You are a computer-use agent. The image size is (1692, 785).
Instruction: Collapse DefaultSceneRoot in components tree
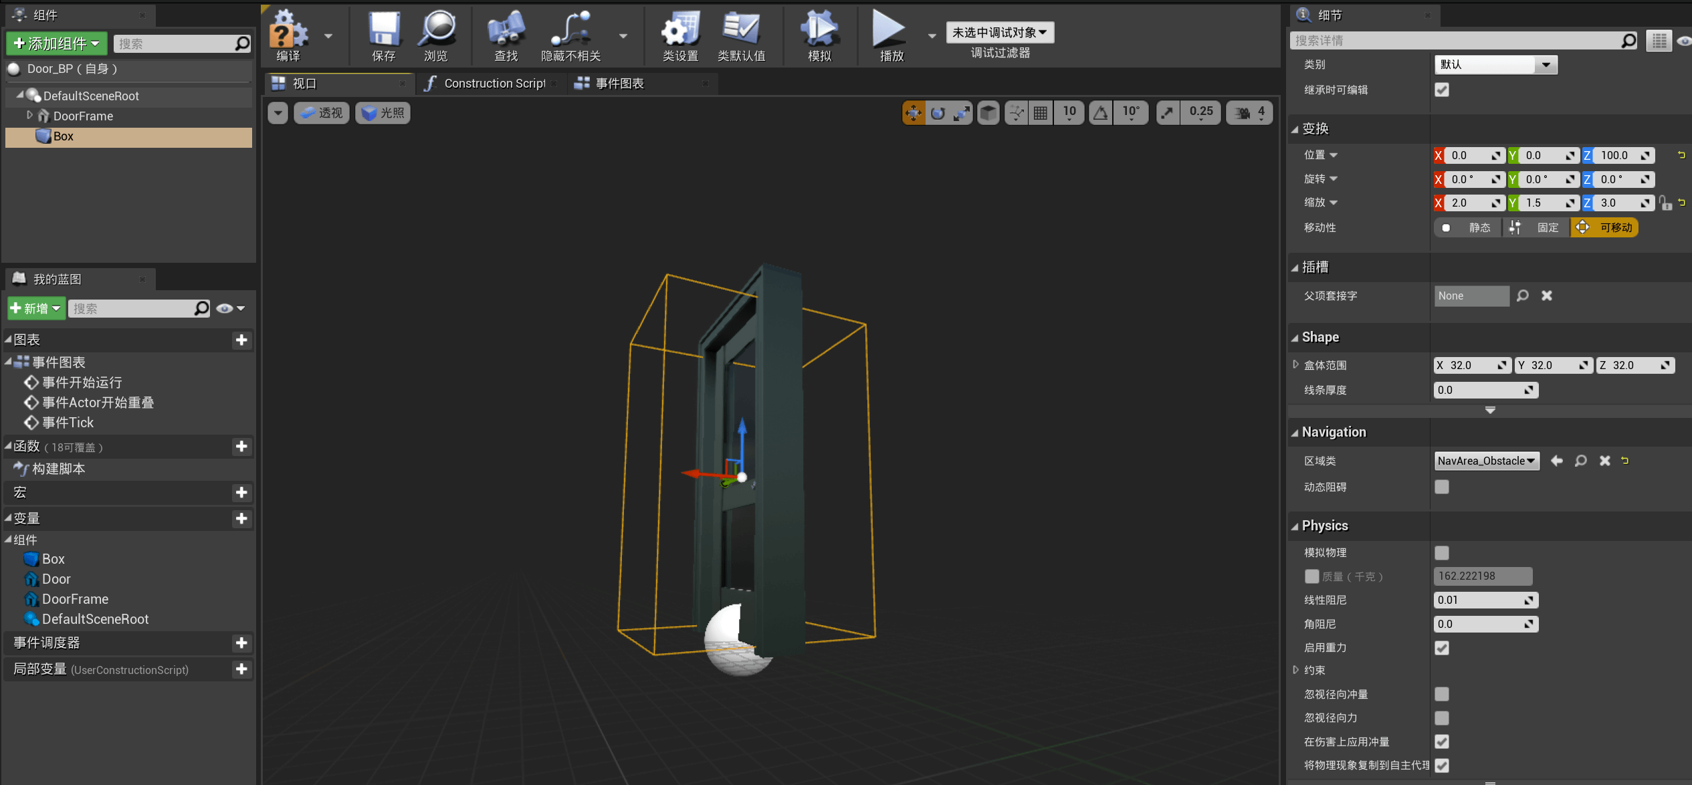coord(19,96)
